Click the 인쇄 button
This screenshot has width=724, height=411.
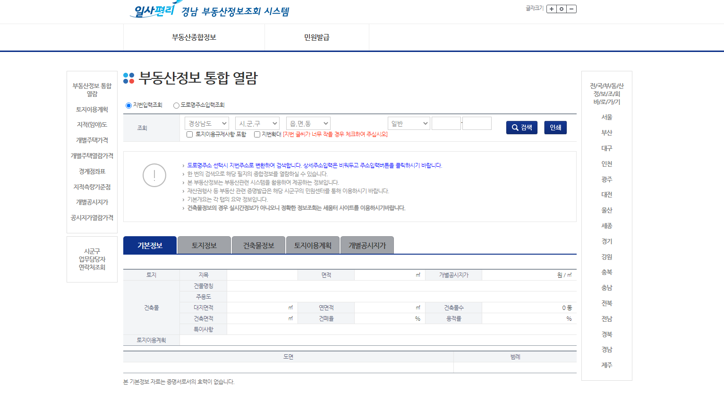(555, 128)
